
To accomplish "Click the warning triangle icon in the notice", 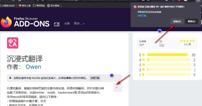I will (10, 78).
